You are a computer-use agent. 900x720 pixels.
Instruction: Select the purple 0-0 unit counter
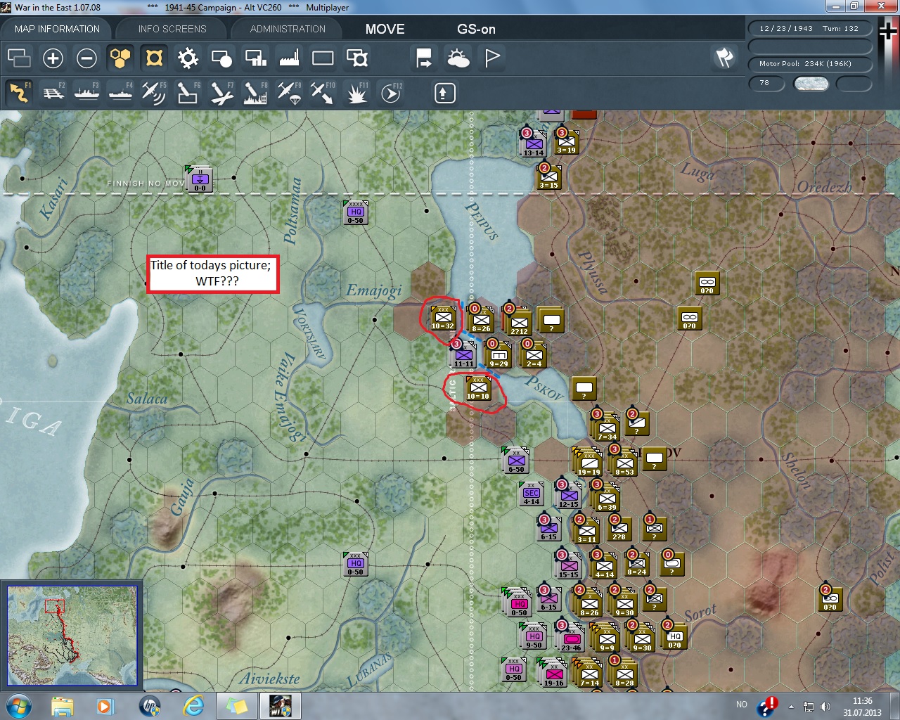click(200, 179)
